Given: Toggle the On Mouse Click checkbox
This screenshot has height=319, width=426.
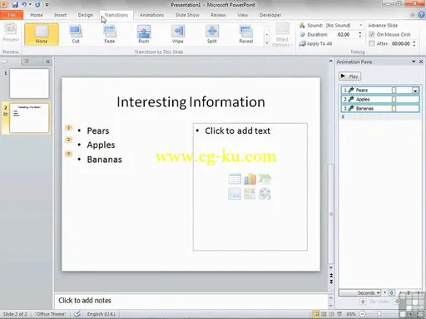Looking at the screenshot, I should click(x=372, y=35).
